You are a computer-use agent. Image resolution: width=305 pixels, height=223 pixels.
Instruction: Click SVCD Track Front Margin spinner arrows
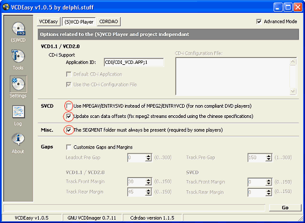pyautogui.click(x=268, y=182)
